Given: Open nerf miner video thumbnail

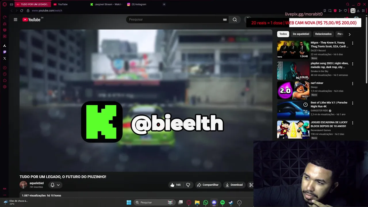Looking at the screenshot, I should tap(293, 90).
